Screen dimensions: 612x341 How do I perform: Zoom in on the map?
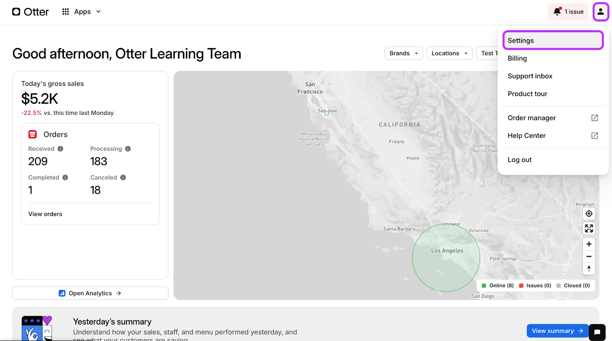(x=589, y=244)
